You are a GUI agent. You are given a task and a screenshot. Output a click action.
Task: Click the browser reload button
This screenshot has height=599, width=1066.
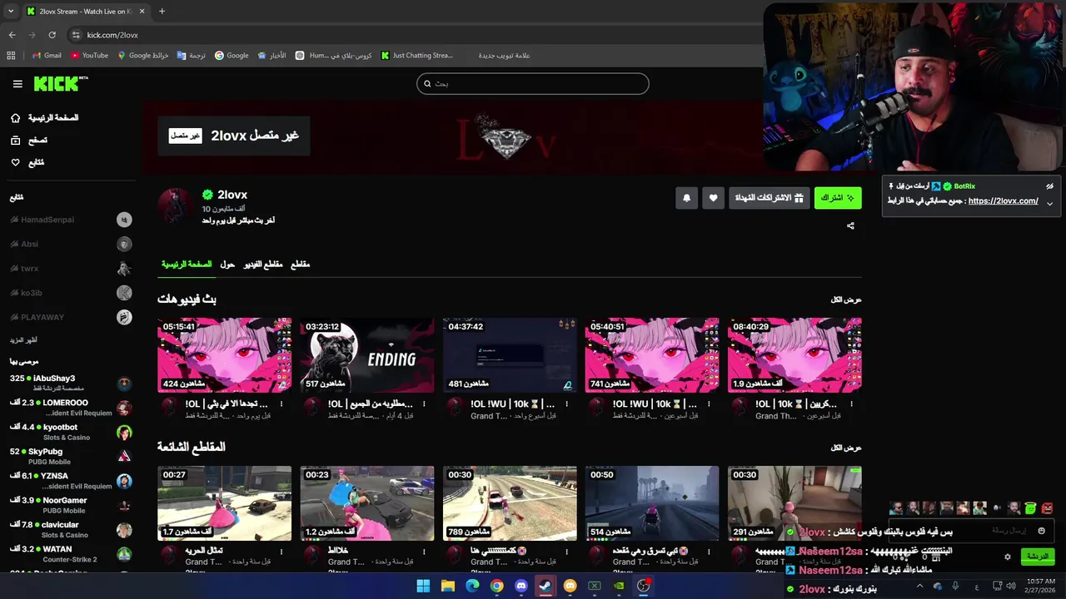coord(52,35)
